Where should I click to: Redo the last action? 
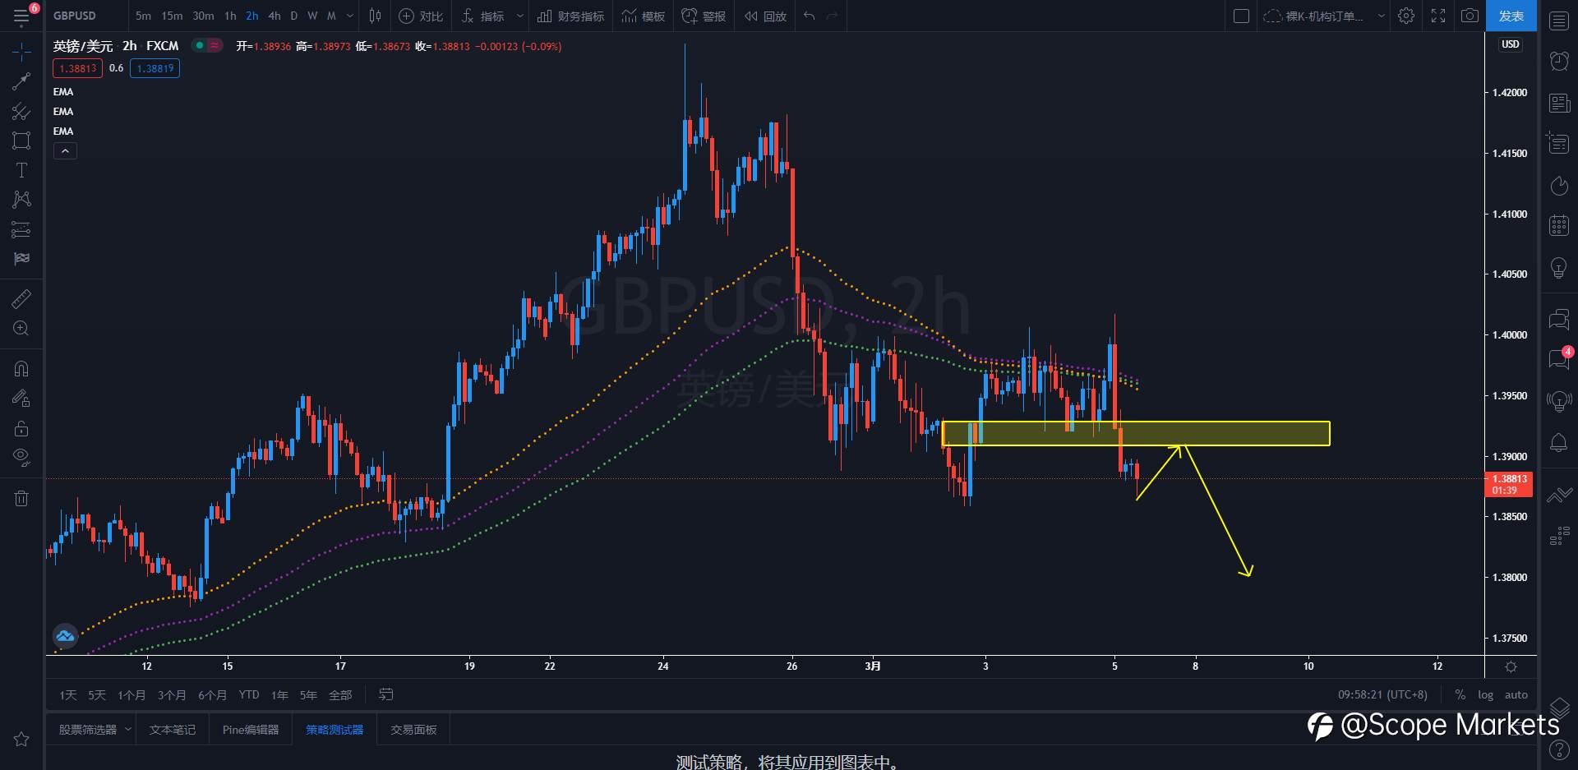(x=833, y=16)
